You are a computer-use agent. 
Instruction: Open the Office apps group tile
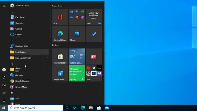point(77,17)
